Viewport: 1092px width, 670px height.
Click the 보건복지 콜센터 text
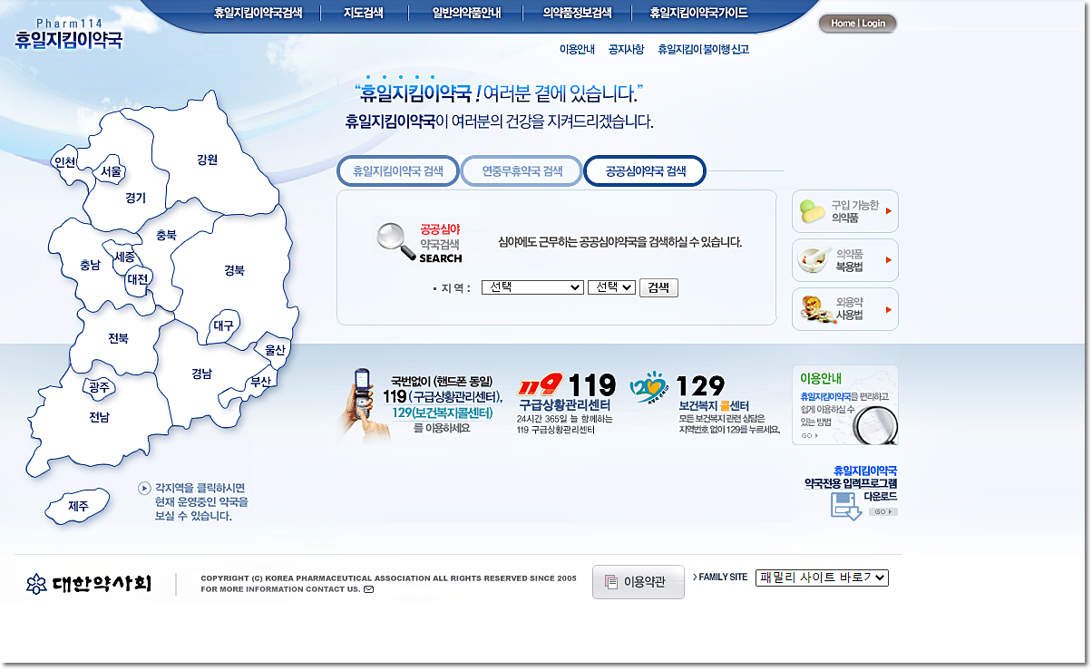point(714,405)
